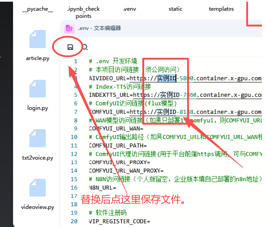Screen dimensions: 267x227
Task: Select the txt2voice.py file icon
Action: pyautogui.click(x=37, y=140)
